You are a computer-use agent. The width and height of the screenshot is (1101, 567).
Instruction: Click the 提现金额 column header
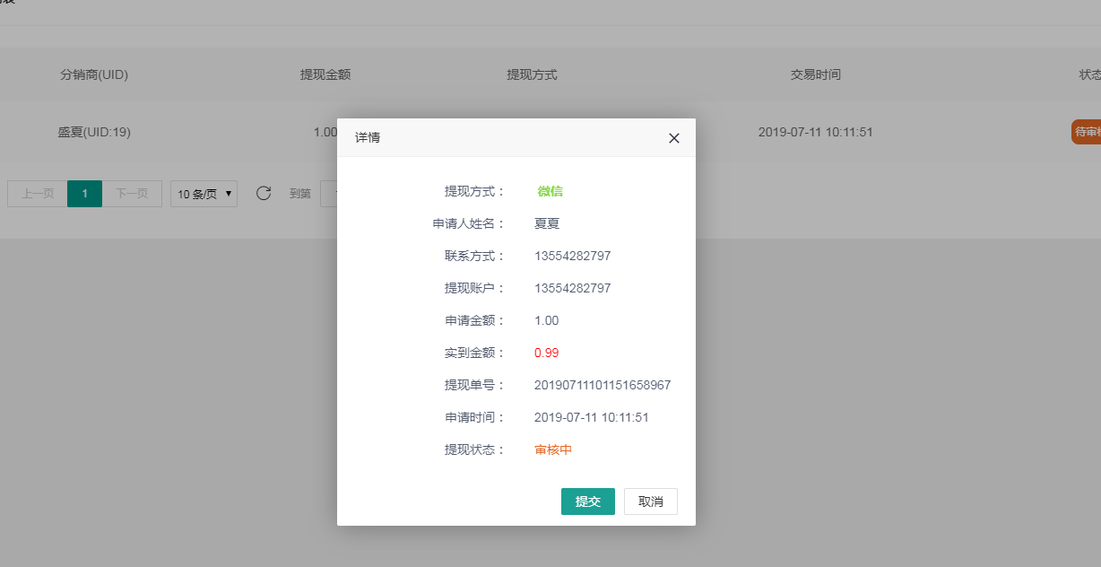325,74
